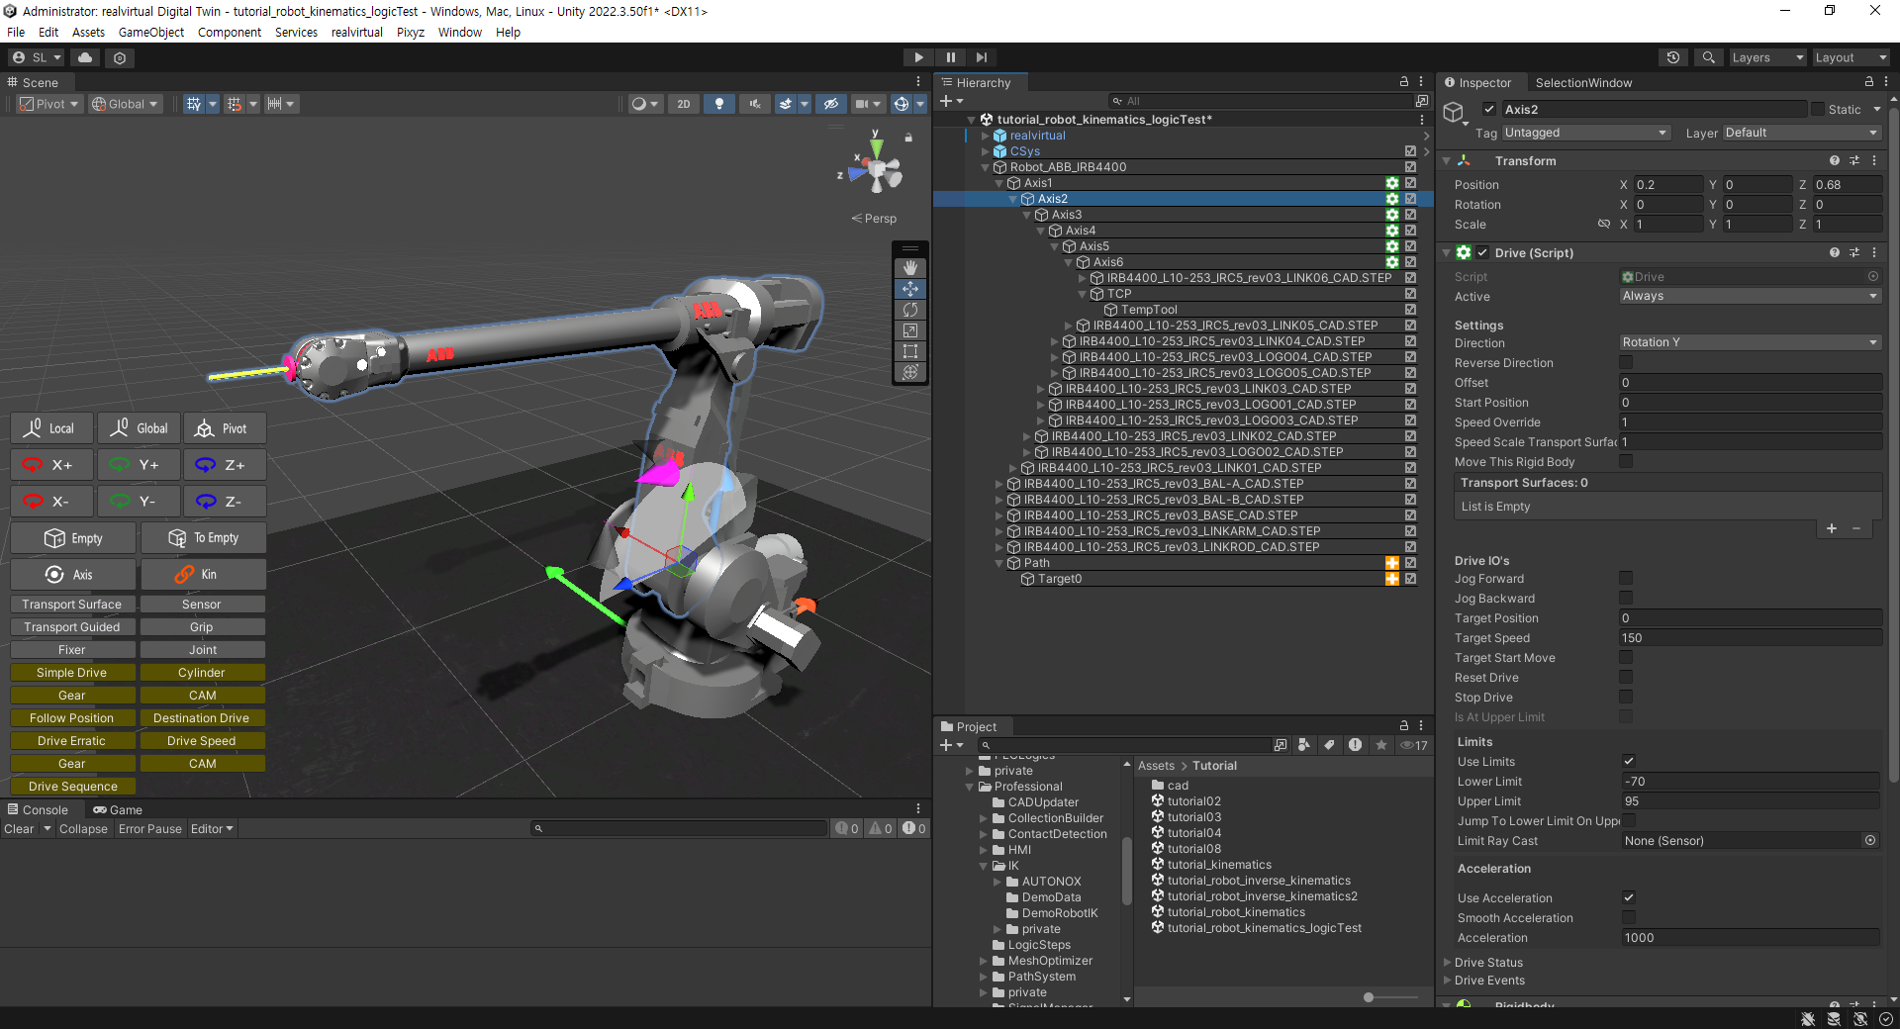Click the Axis button in the quick panel

pos(73,575)
